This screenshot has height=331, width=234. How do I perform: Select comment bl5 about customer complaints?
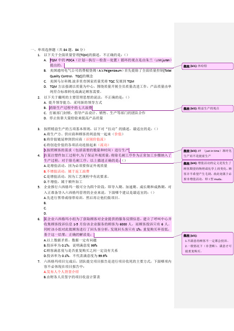(x=208, y=243)
